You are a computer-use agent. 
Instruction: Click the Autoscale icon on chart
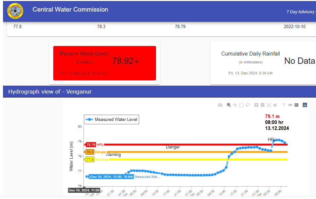pos(269,105)
